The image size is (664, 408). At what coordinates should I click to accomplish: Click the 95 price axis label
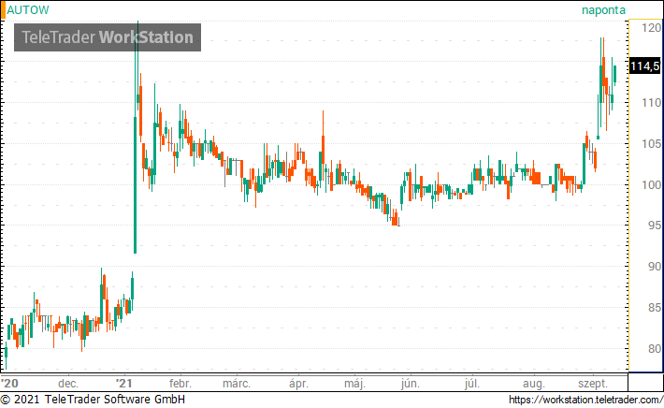tap(655, 226)
